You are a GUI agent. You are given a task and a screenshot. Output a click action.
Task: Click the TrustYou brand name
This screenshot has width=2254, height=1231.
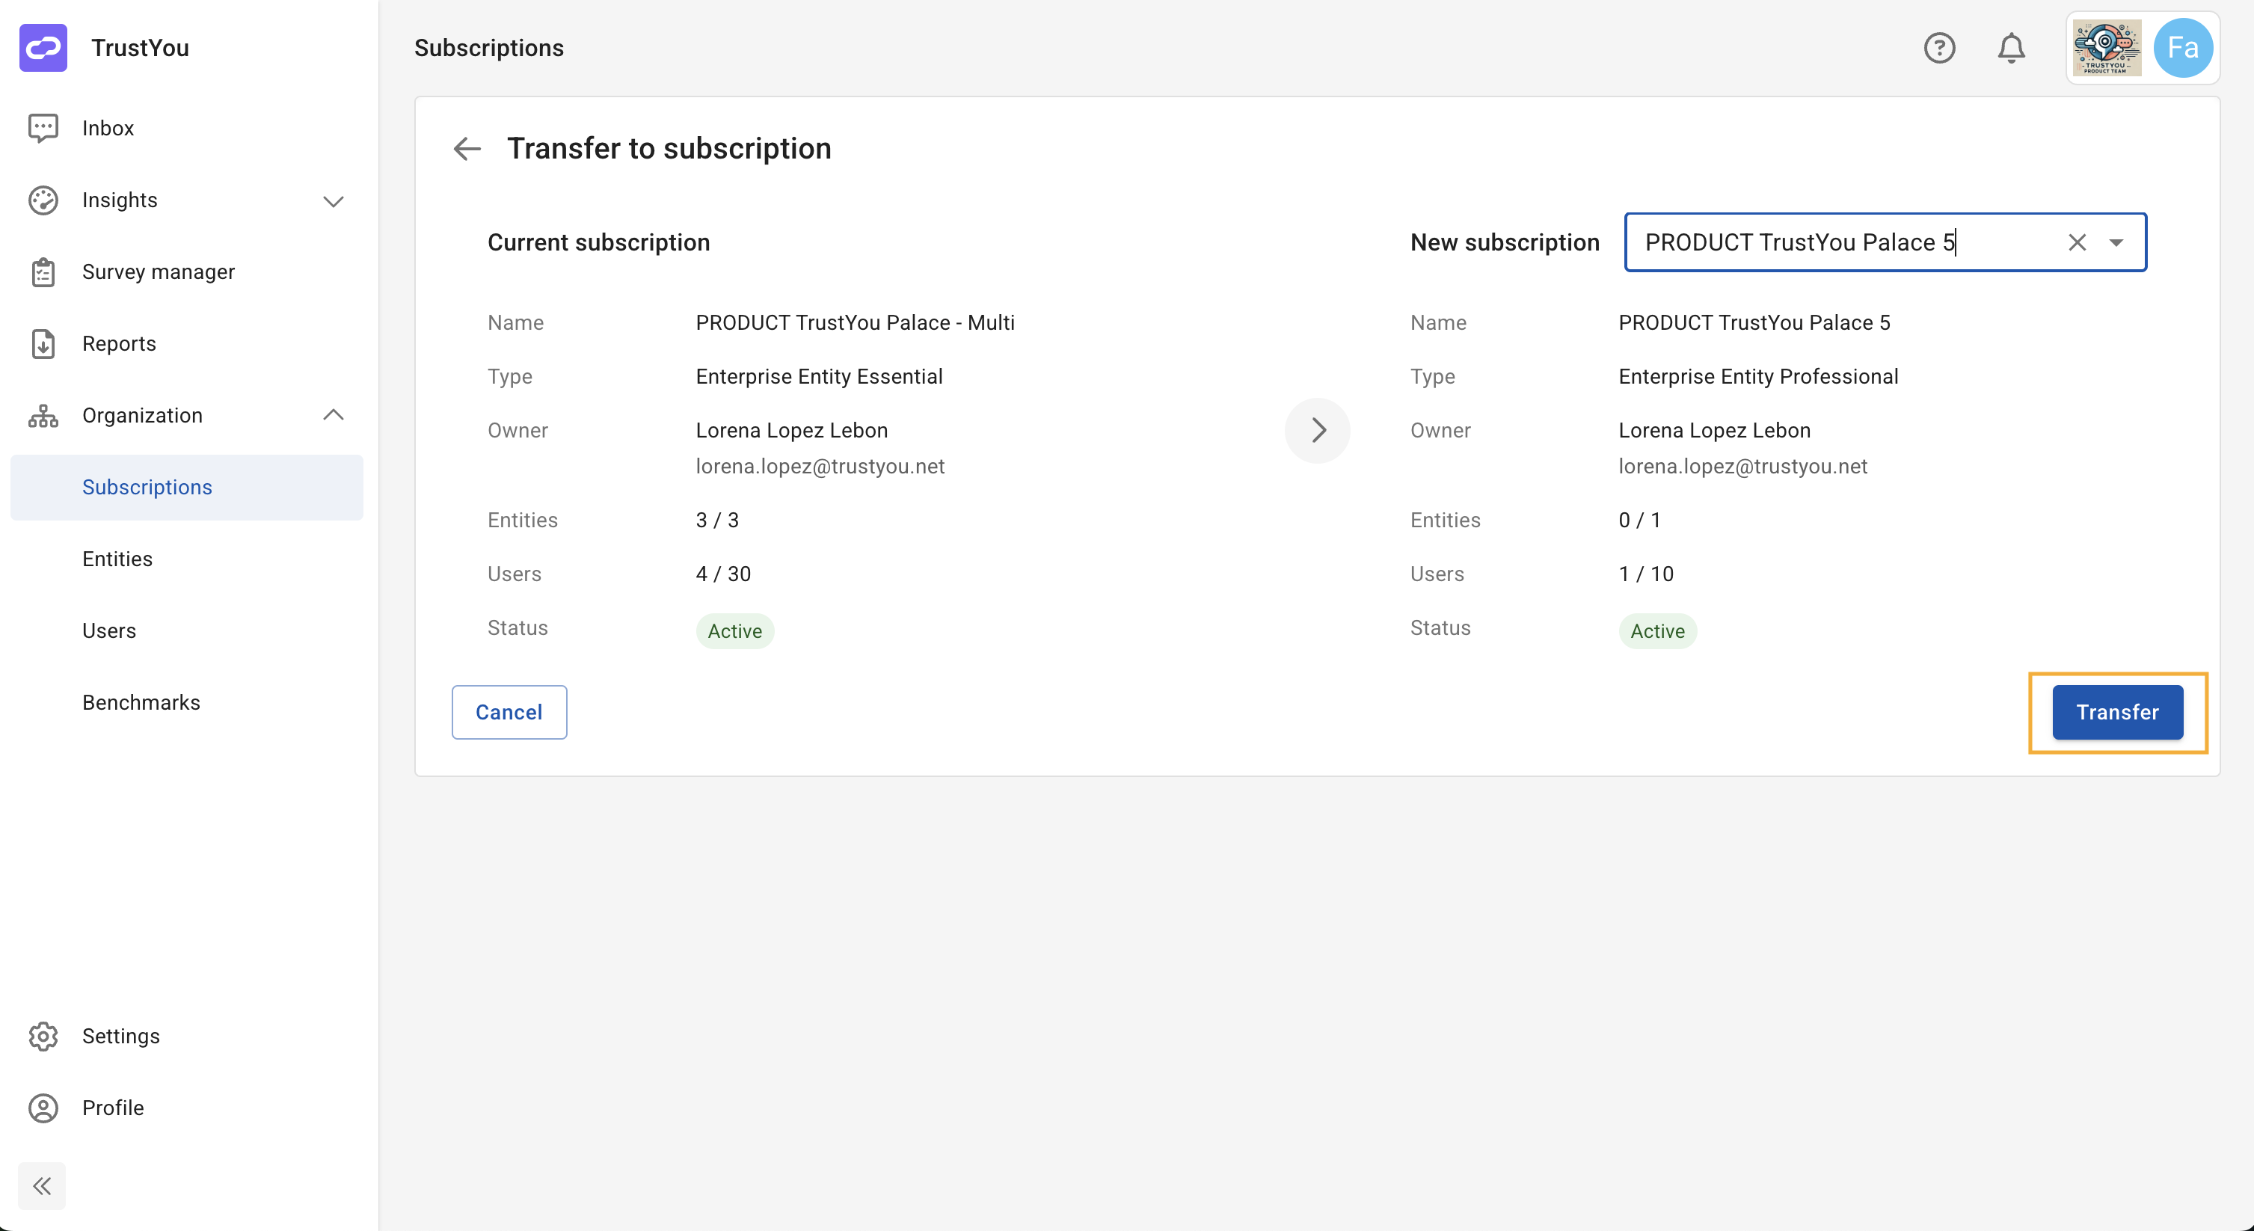[x=140, y=47]
